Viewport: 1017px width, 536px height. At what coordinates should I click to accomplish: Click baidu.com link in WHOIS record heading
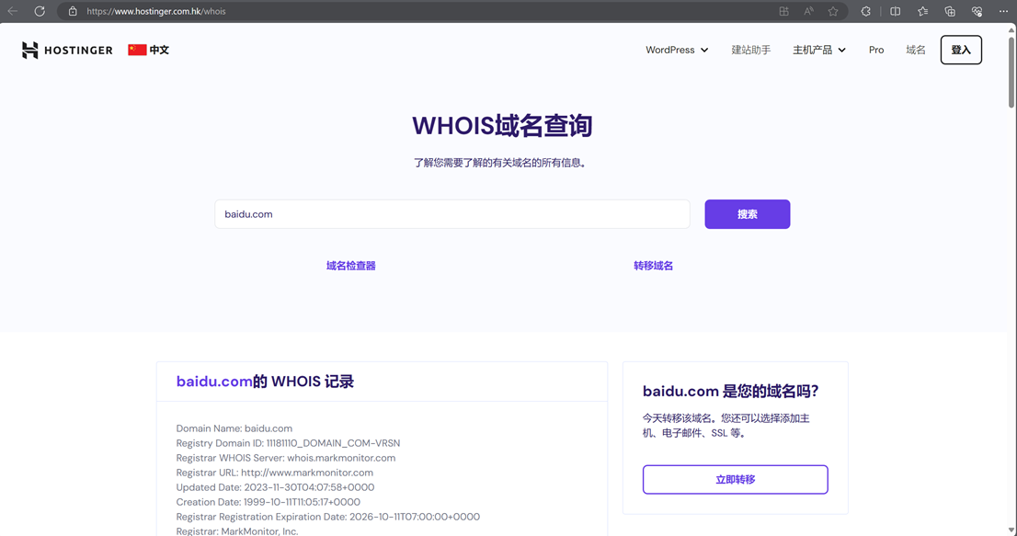coord(214,382)
